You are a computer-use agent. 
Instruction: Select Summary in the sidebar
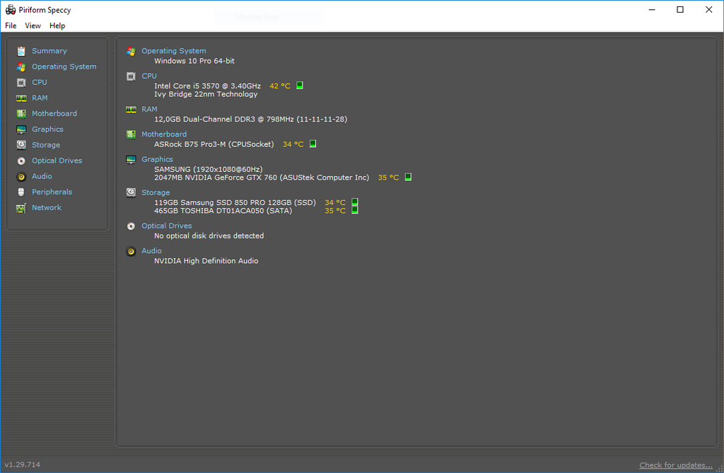(49, 51)
